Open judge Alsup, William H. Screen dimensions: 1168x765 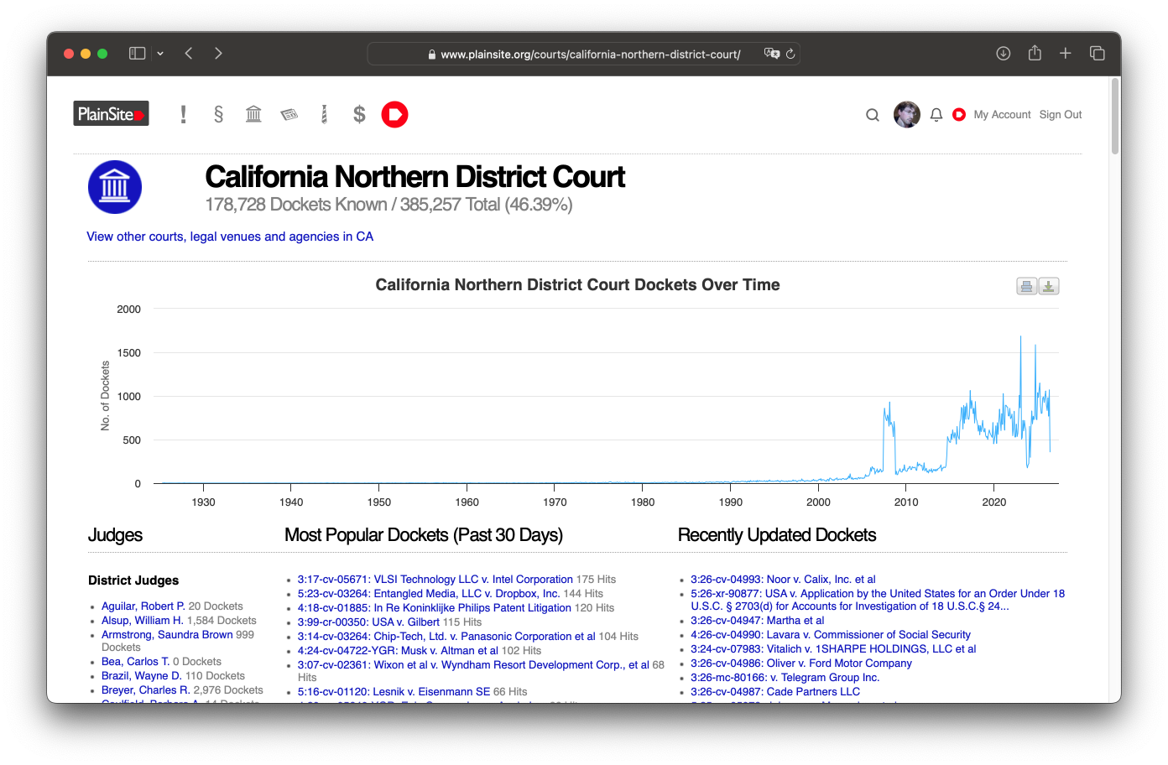coord(143,621)
